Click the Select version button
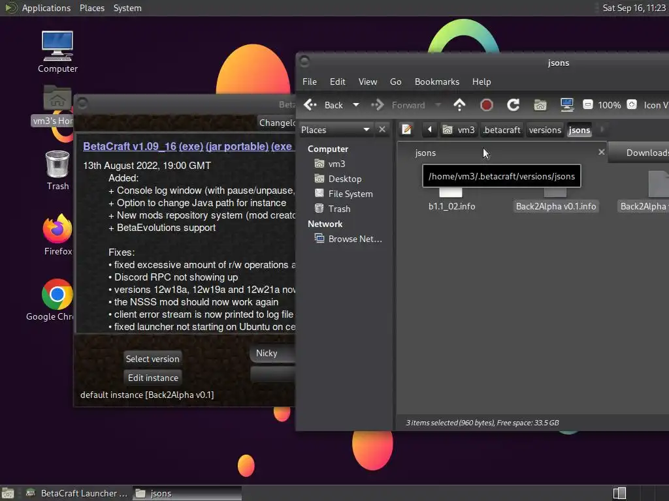 coord(152,359)
